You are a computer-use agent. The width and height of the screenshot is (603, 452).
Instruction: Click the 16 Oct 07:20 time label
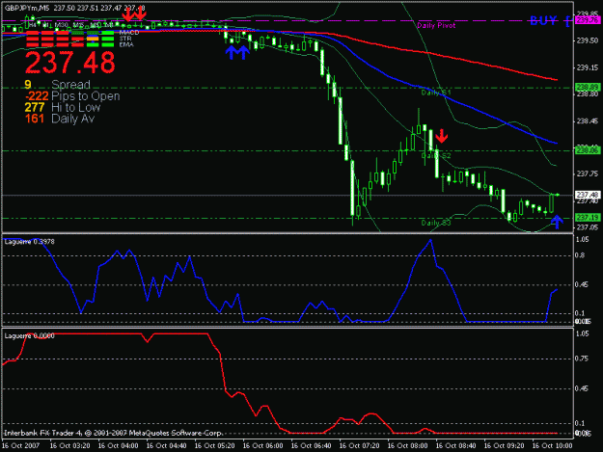(x=359, y=446)
